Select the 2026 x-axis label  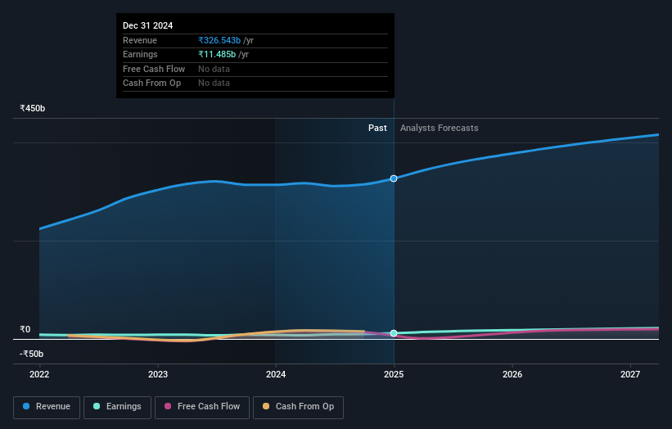coord(512,375)
